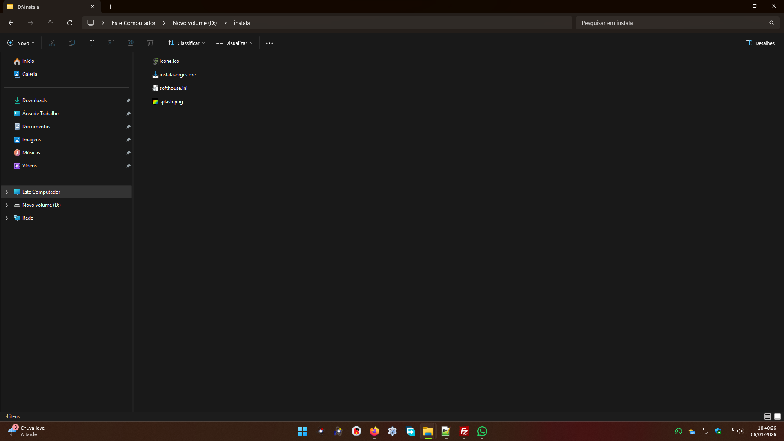Open the Visualizar dropdown menu
784x441 pixels.
click(x=235, y=43)
